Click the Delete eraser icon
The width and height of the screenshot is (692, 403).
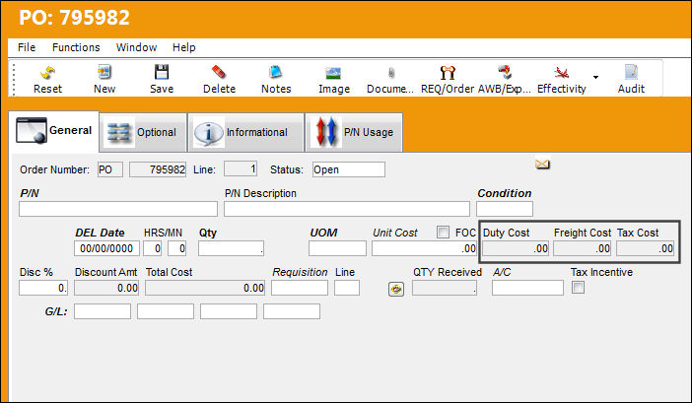(219, 72)
